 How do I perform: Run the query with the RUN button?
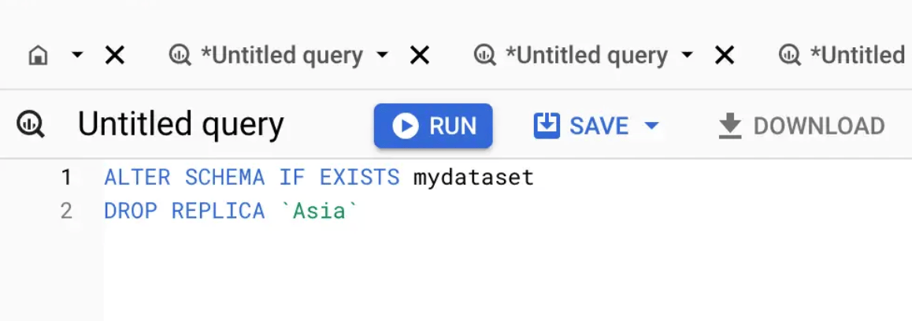coord(433,126)
